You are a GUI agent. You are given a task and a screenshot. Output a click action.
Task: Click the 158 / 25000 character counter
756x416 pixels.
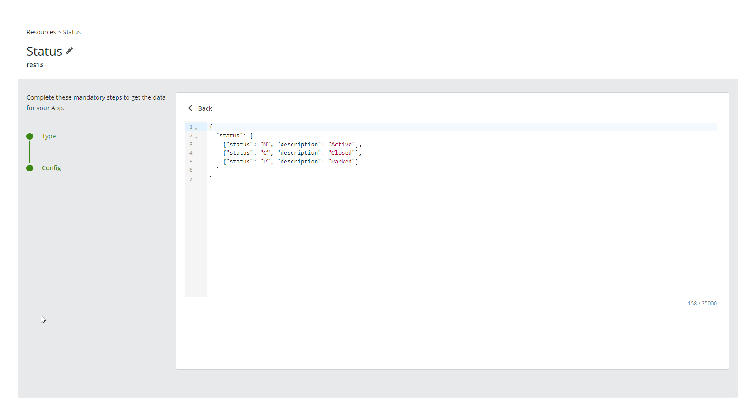click(x=702, y=303)
